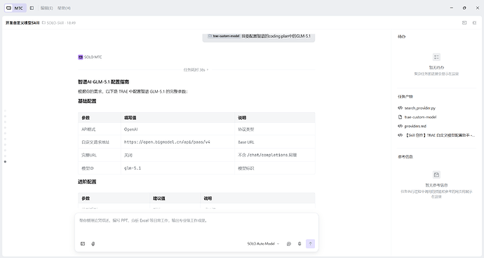Click the 参考信息 section label
Viewport: 484px width, 258px height.
point(405,157)
